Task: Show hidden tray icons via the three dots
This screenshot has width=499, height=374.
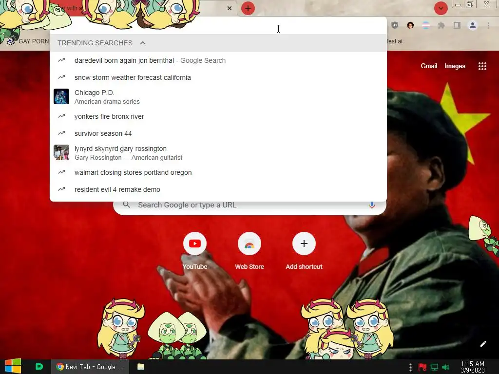Action: [x=410, y=367]
